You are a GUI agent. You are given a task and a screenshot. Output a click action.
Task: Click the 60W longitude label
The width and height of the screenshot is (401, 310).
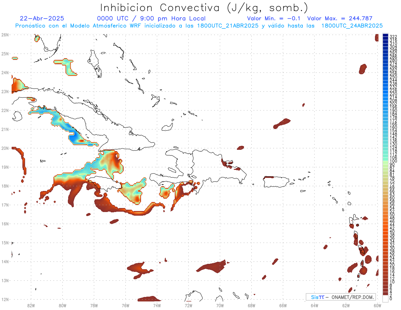pyautogui.click(x=377, y=305)
